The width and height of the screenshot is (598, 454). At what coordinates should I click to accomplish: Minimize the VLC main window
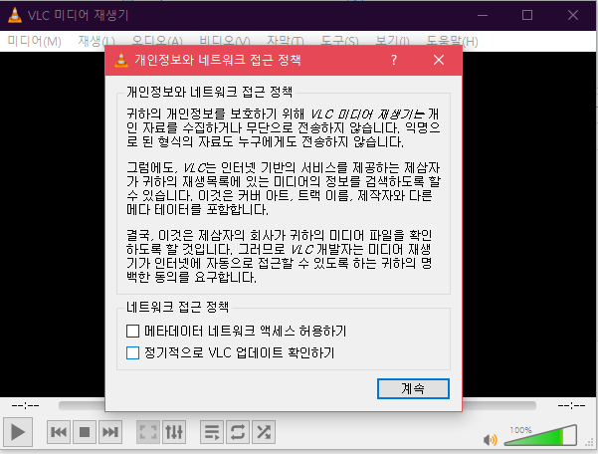pyautogui.click(x=483, y=15)
